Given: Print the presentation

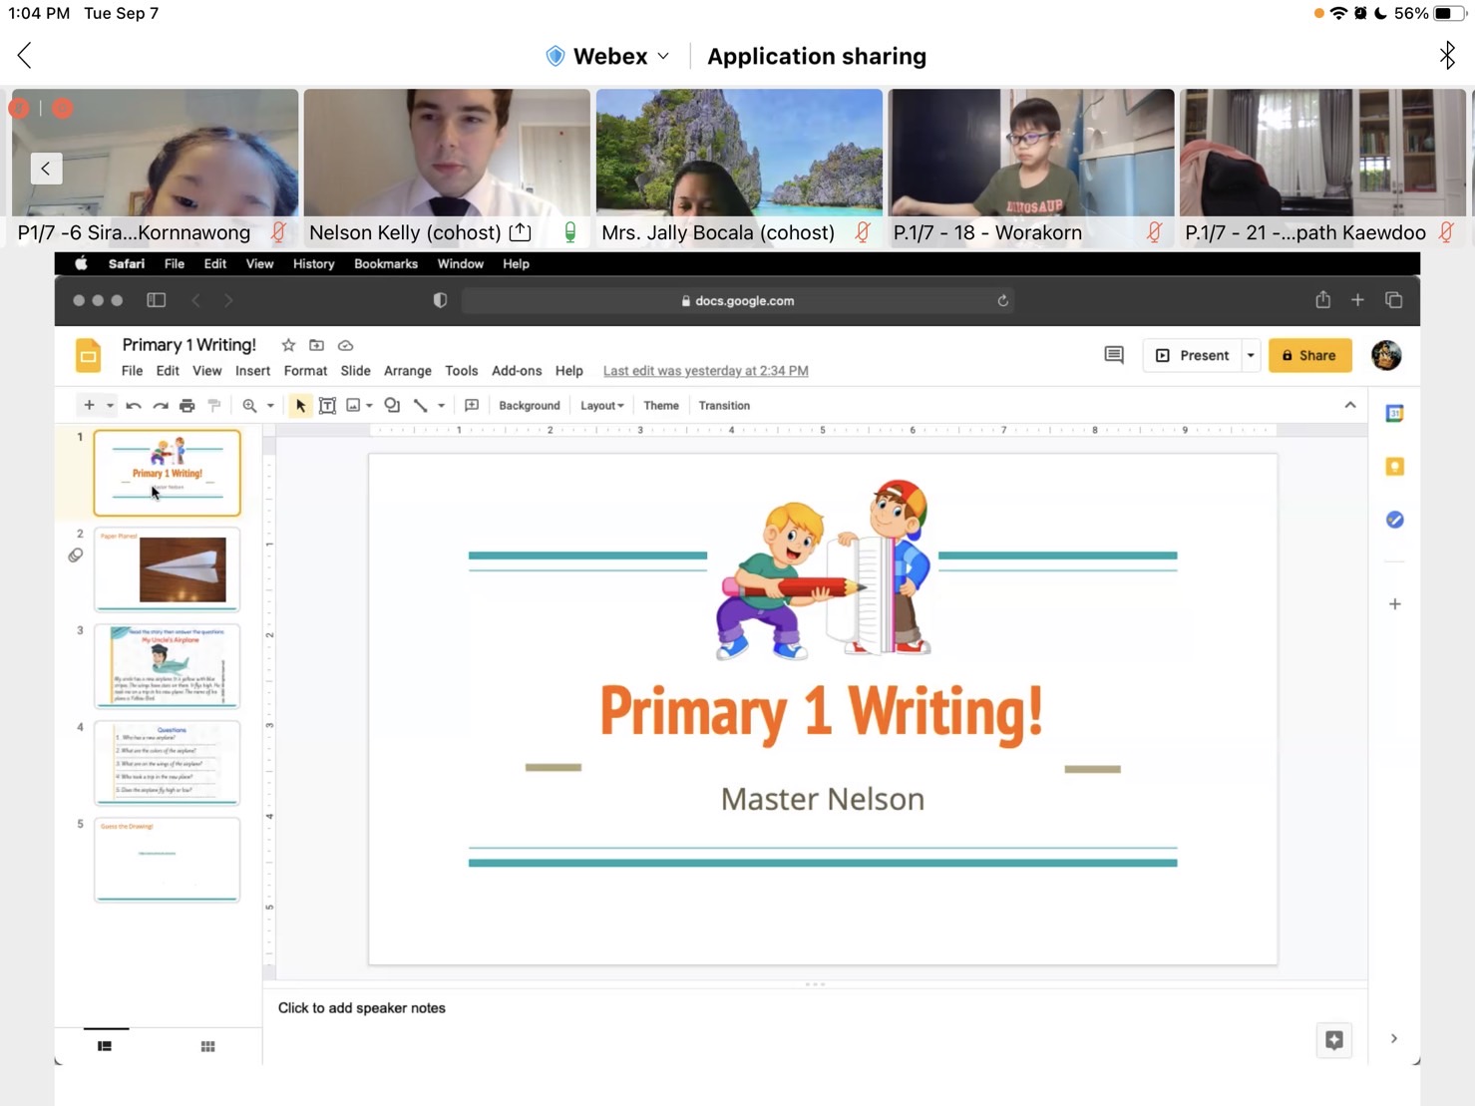Looking at the screenshot, I should coord(186,406).
